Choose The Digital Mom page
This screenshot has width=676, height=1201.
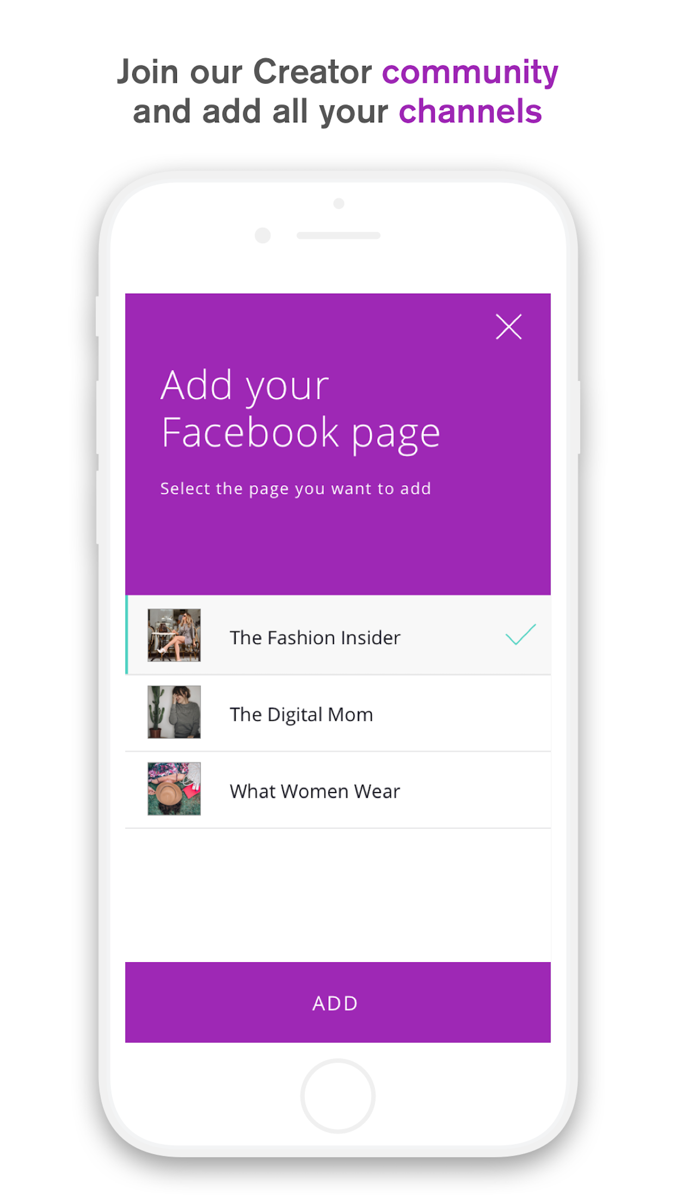pos(338,714)
